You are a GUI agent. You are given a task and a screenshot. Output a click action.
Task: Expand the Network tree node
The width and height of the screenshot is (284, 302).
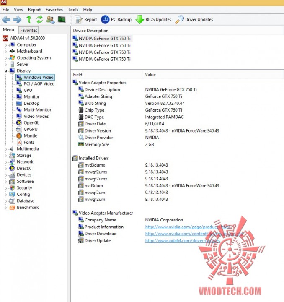6,162
